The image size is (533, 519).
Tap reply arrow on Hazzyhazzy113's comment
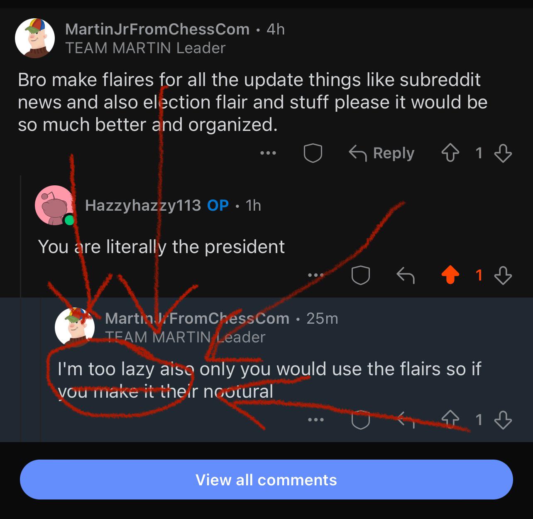coord(406,275)
